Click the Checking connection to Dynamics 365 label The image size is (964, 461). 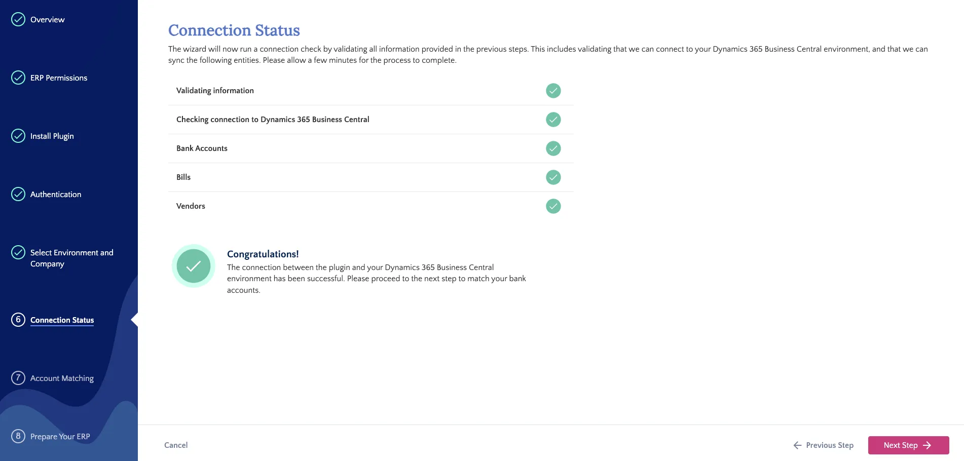coord(273,120)
